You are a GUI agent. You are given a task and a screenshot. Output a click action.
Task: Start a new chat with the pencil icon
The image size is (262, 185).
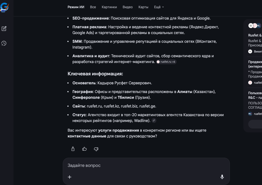click(x=4, y=29)
